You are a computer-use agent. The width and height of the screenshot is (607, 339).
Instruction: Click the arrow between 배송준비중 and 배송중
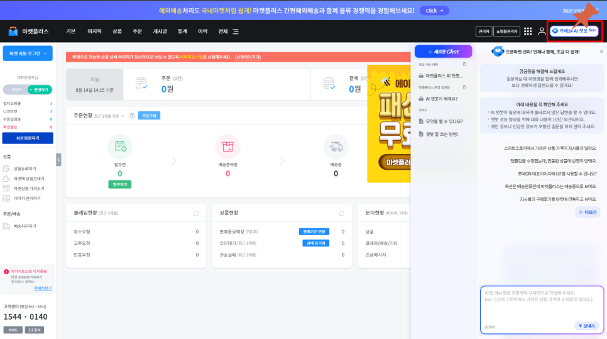[282, 161]
